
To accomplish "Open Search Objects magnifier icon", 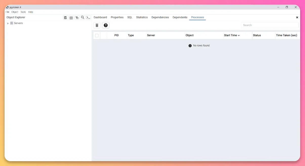I will tap(83, 17).
